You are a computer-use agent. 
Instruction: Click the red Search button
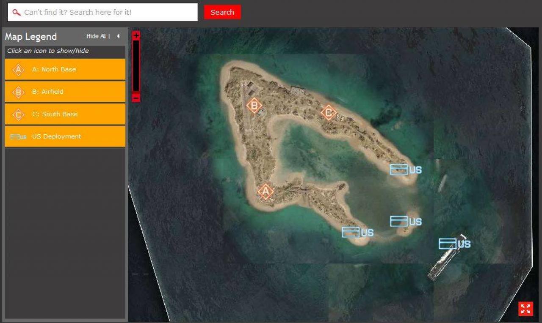point(222,12)
